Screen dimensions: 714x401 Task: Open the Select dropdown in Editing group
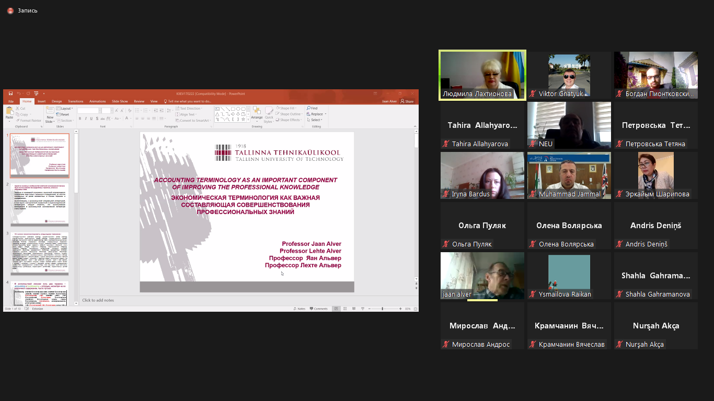[317, 120]
